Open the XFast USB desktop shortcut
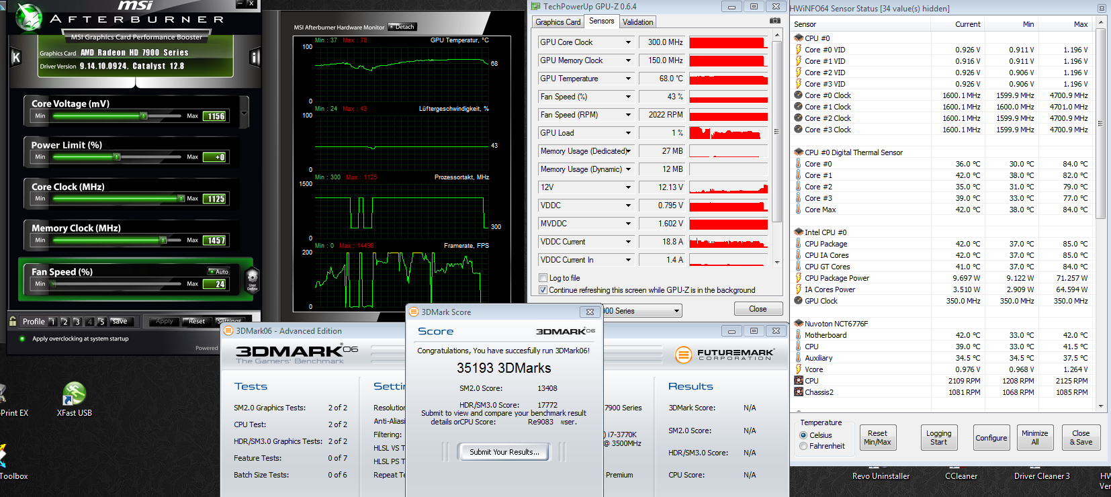The width and height of the screenshot is (1111, 497). 74,400
